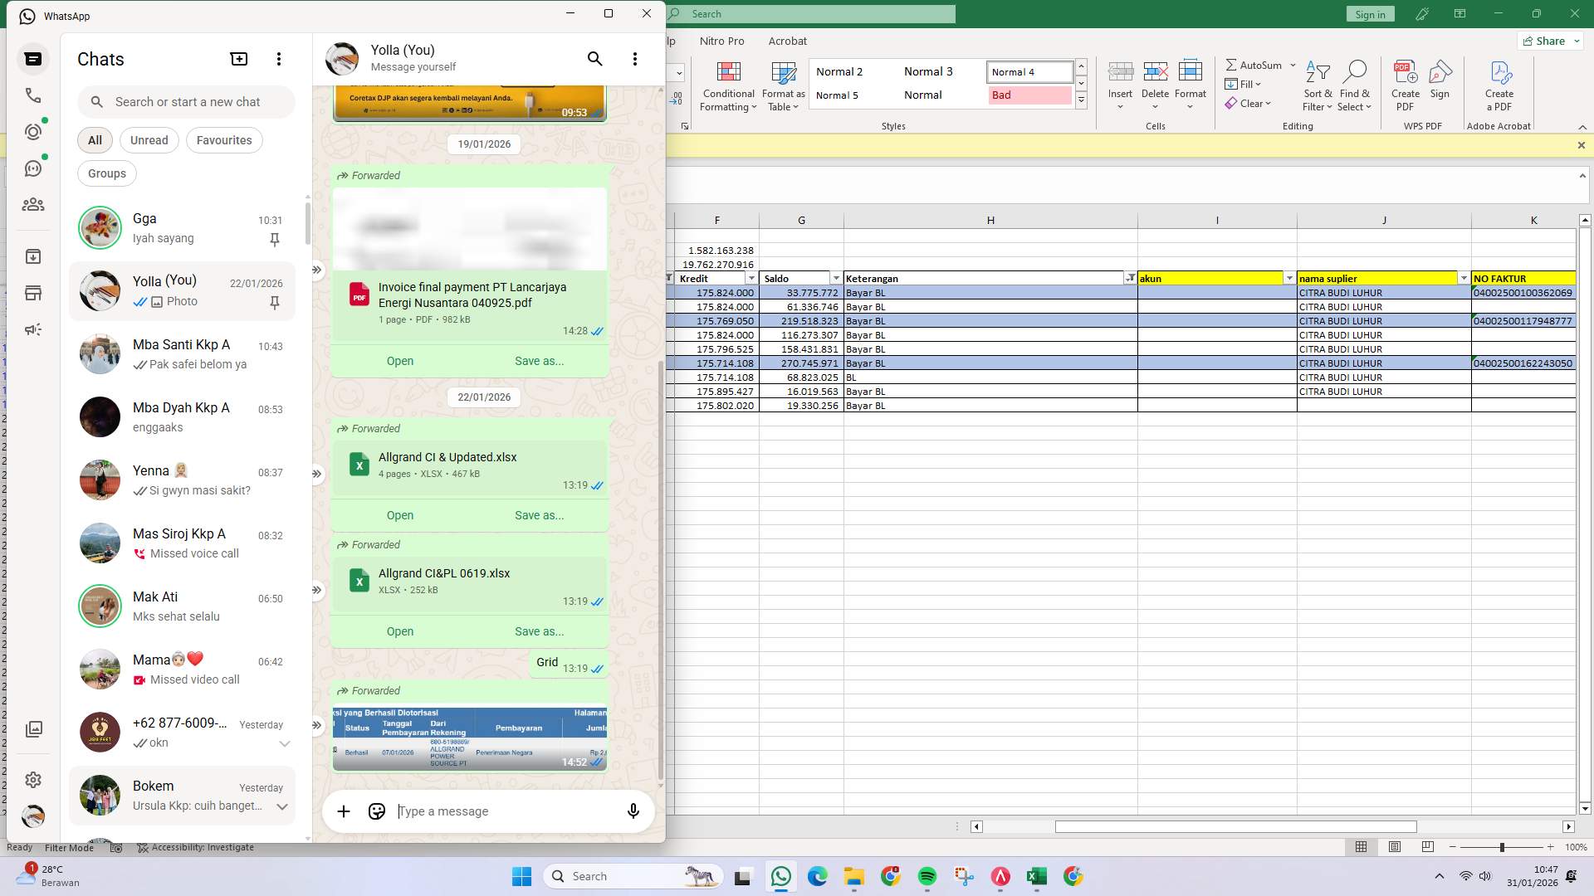Toggle the Favourites chat filter
Viewport: 1594px width, 896px height.
pos(223,139)
